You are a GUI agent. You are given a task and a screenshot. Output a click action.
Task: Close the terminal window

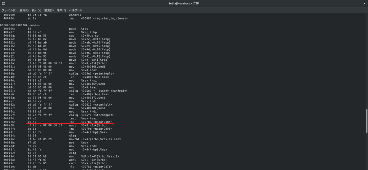[364, 3]
